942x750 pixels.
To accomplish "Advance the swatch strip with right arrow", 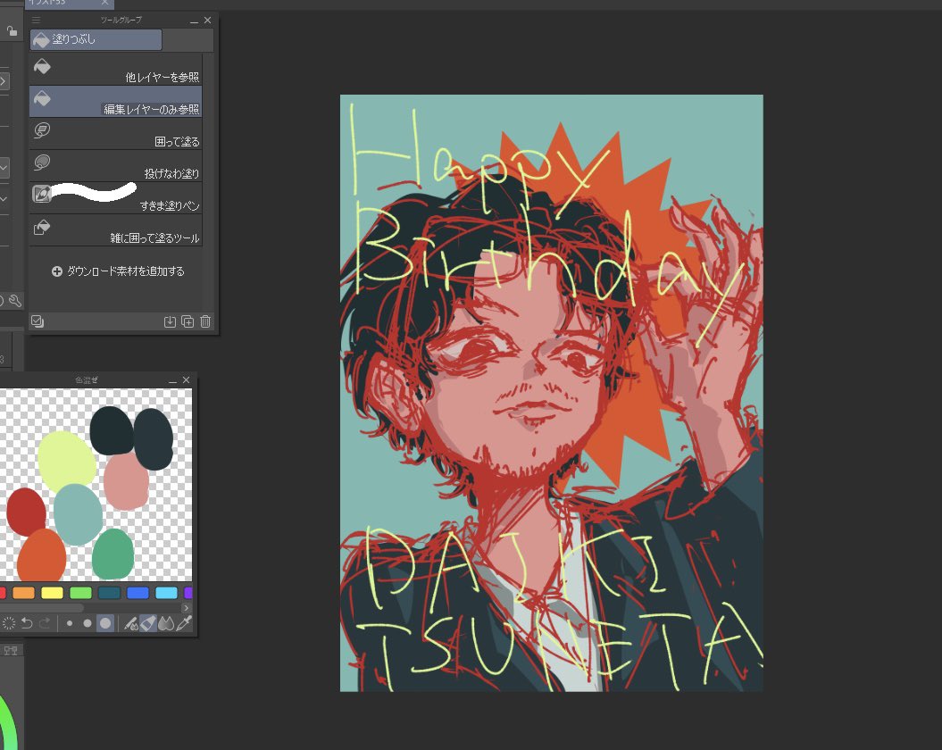I will (x=187, y=607).
